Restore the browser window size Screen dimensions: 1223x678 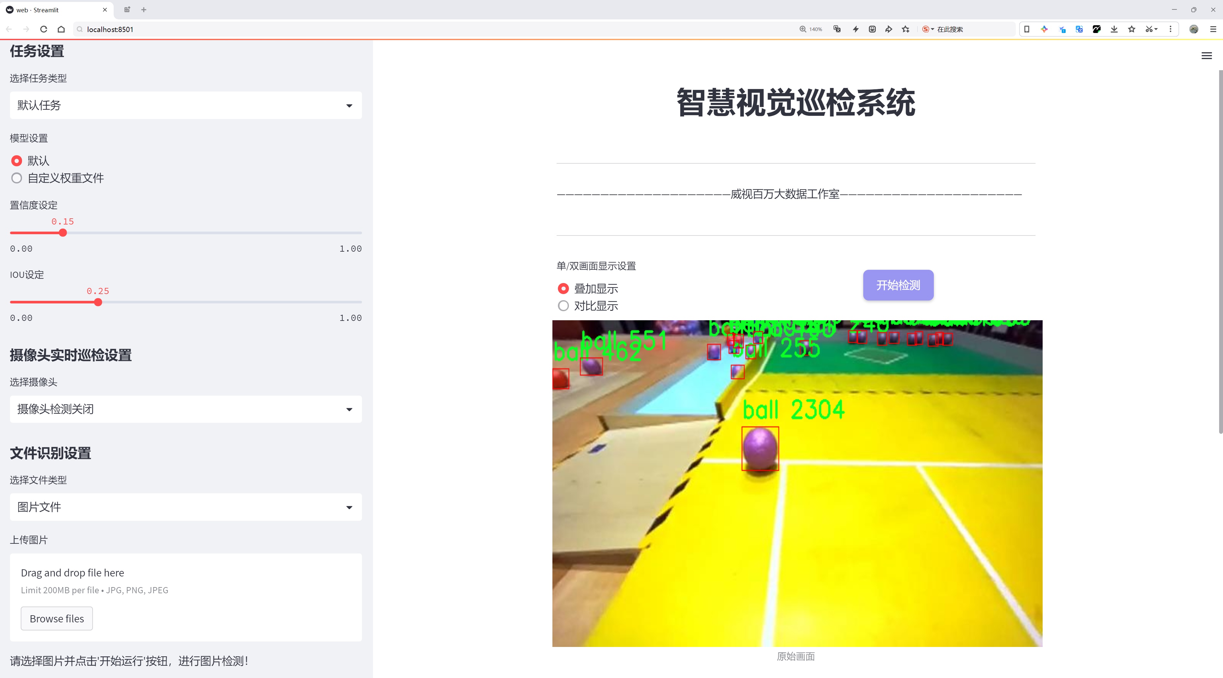coord(1194,9)
